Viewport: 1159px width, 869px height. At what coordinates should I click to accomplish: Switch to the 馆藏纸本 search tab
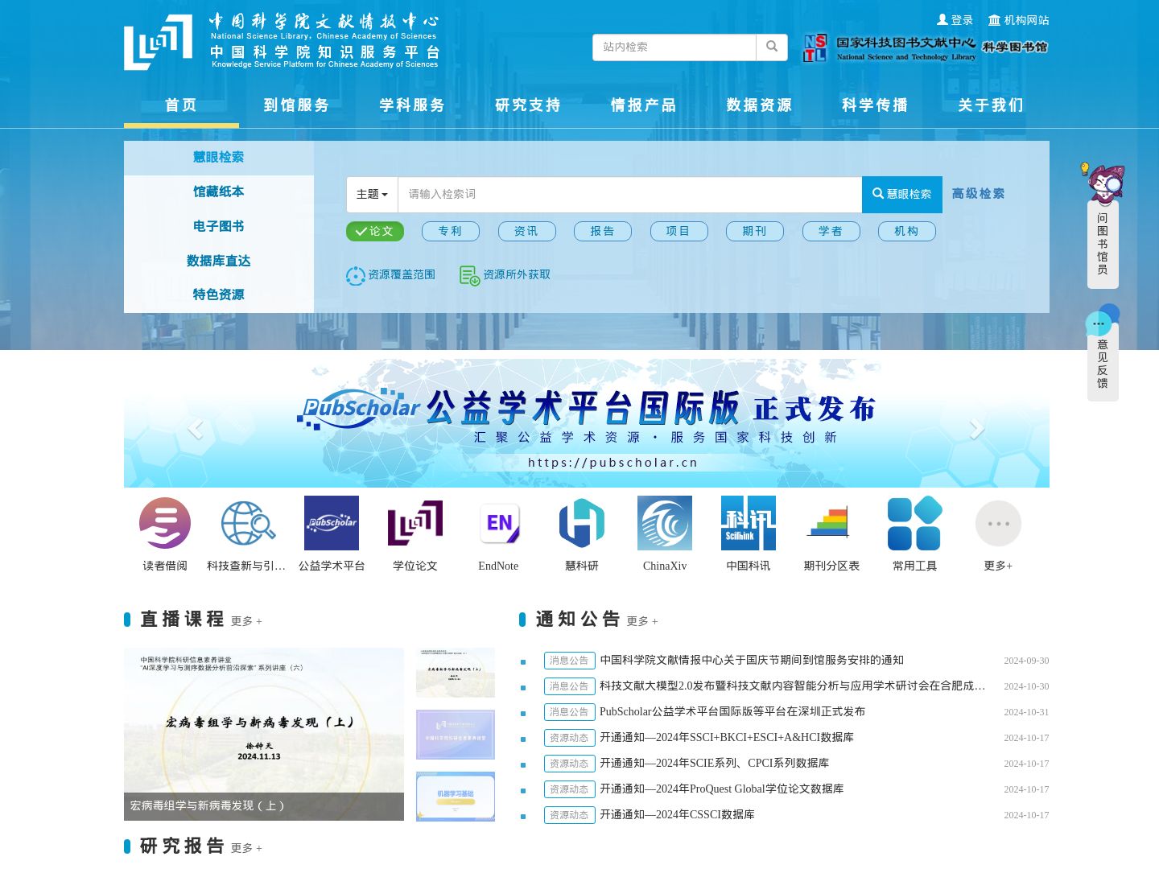pyautogui.click(x=219, y=192)
